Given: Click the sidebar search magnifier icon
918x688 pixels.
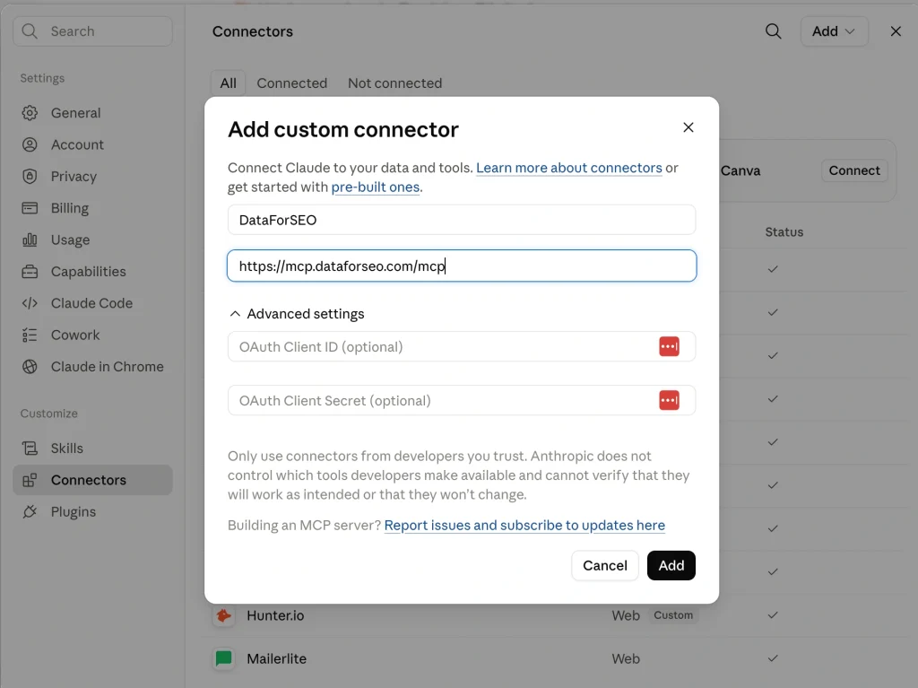Looking at the screenshot, I should pyautogui.click(x=30, y=31).
